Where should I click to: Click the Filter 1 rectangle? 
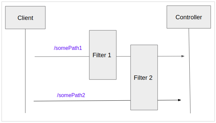click(x=103, y=55)
